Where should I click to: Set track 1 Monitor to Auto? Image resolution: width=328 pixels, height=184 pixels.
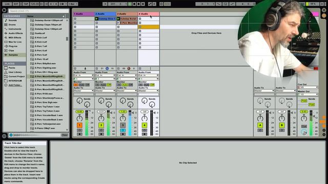pos(81,85)
